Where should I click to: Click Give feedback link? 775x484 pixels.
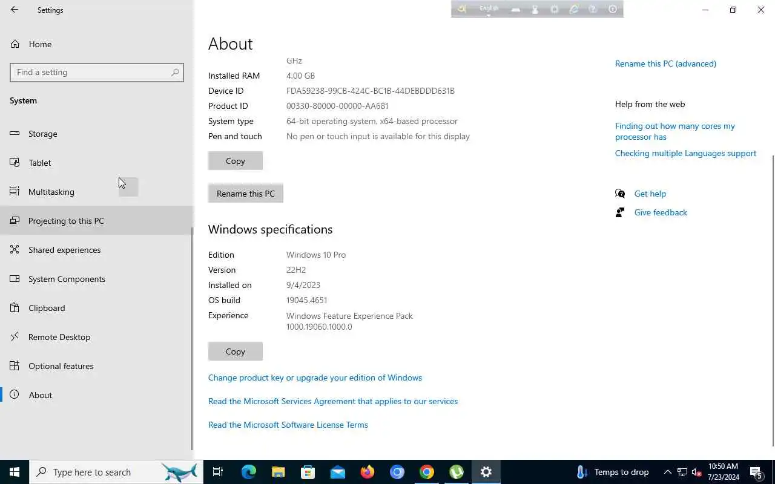[661, 212]
